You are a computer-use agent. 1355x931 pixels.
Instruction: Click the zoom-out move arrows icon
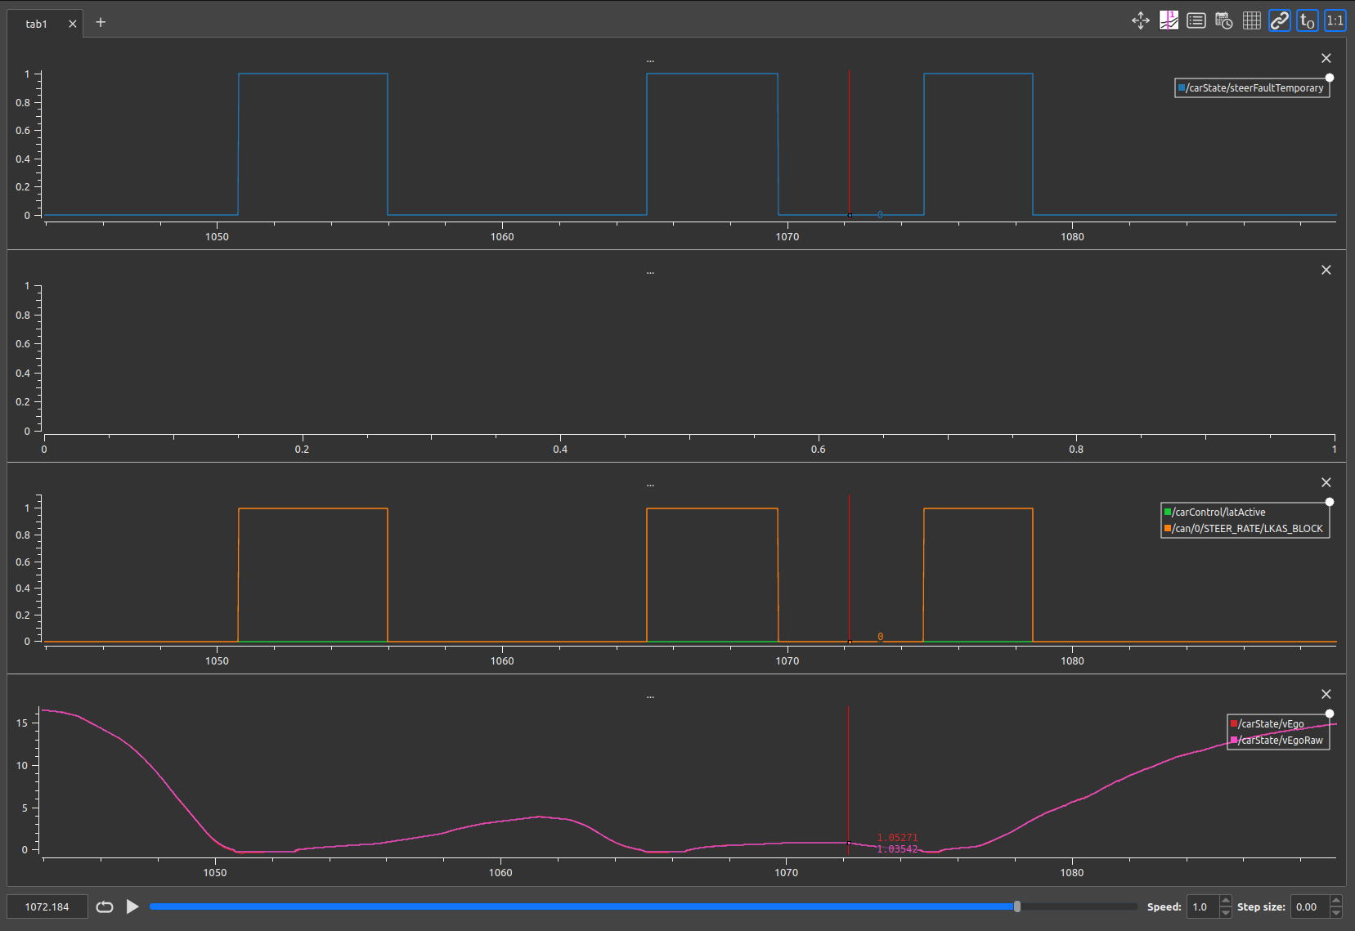coord(1141,21)
